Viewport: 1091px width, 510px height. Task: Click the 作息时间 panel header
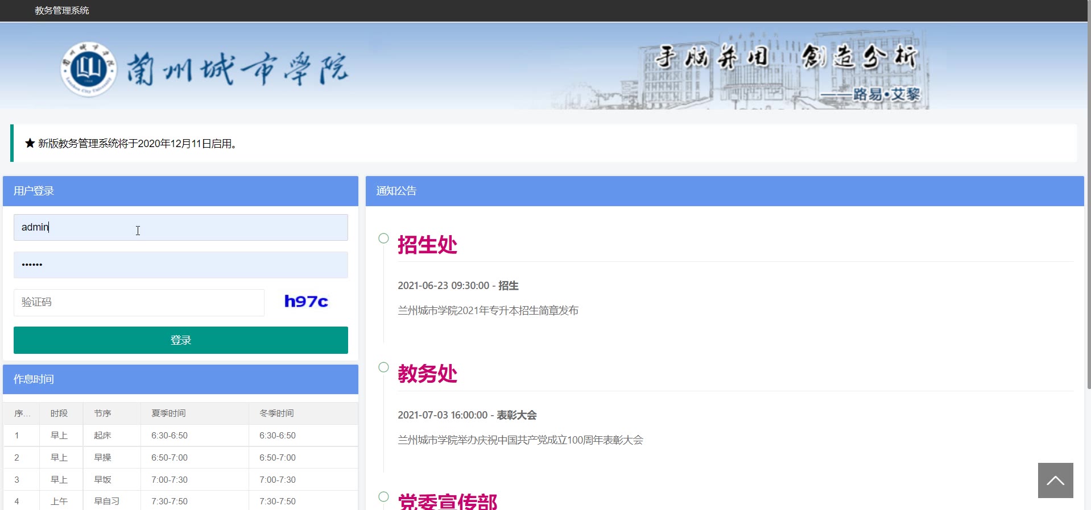click(x=181, y=379)
